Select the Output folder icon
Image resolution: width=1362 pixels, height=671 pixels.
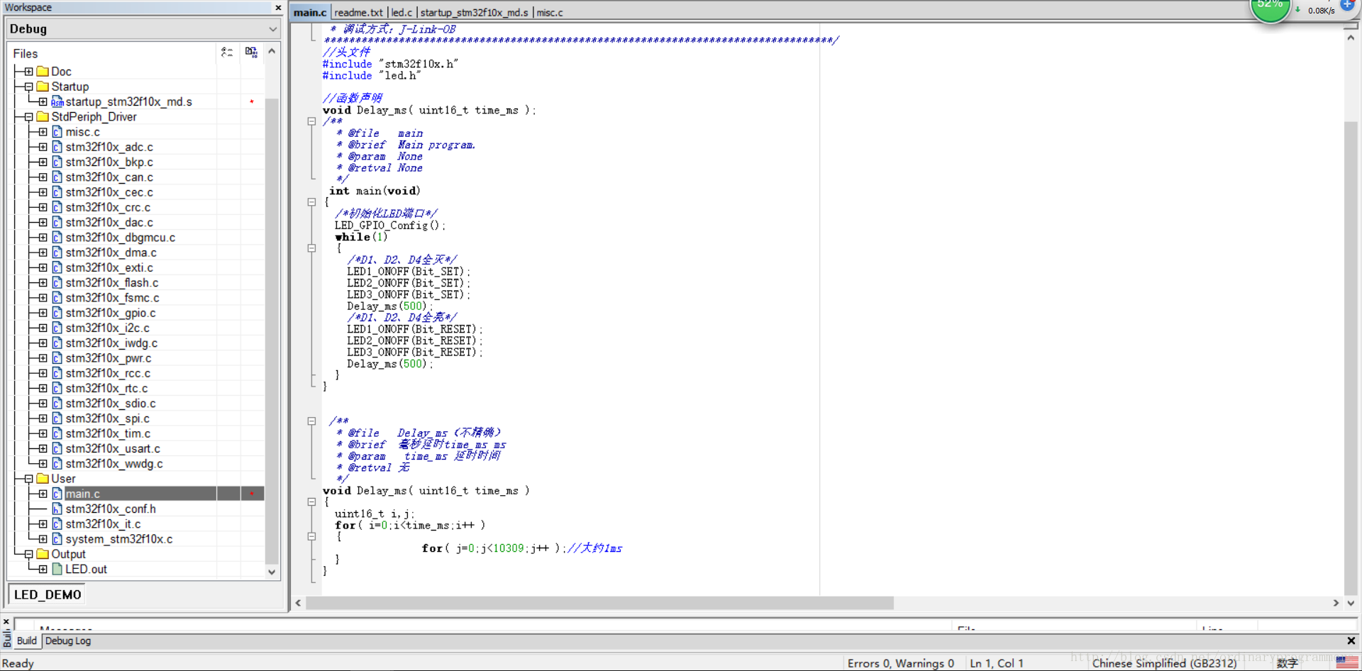(43, 554)
